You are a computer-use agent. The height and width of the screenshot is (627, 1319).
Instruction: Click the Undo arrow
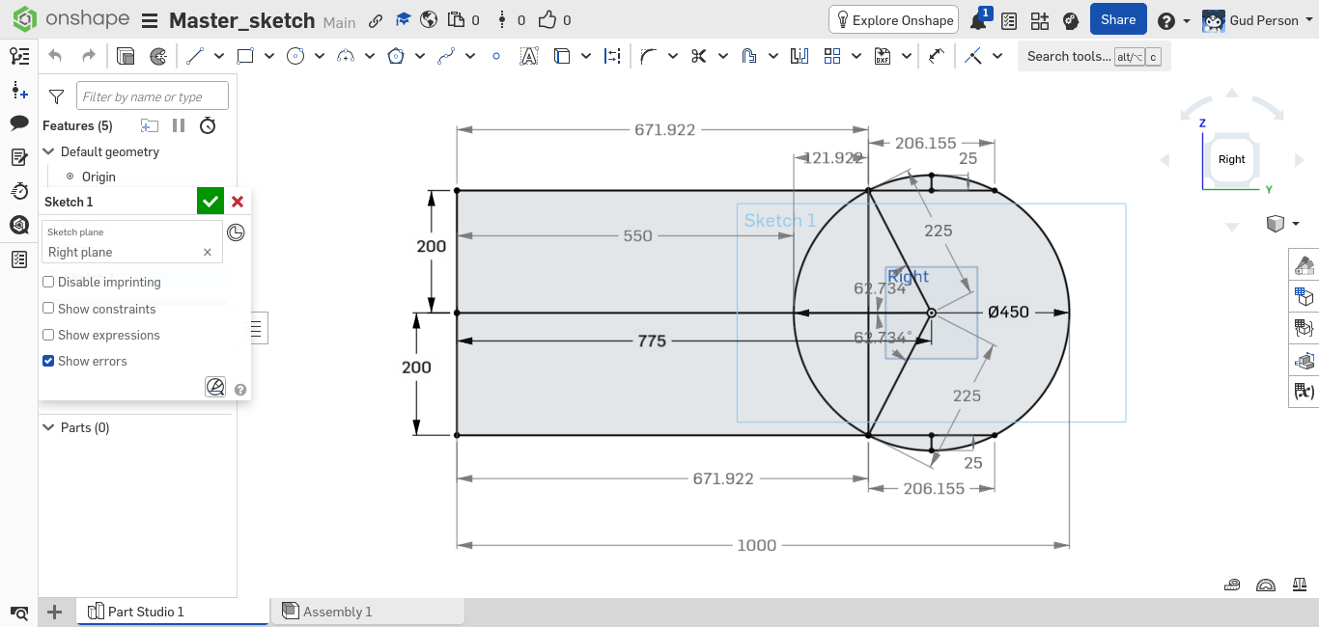pos(55,56)
